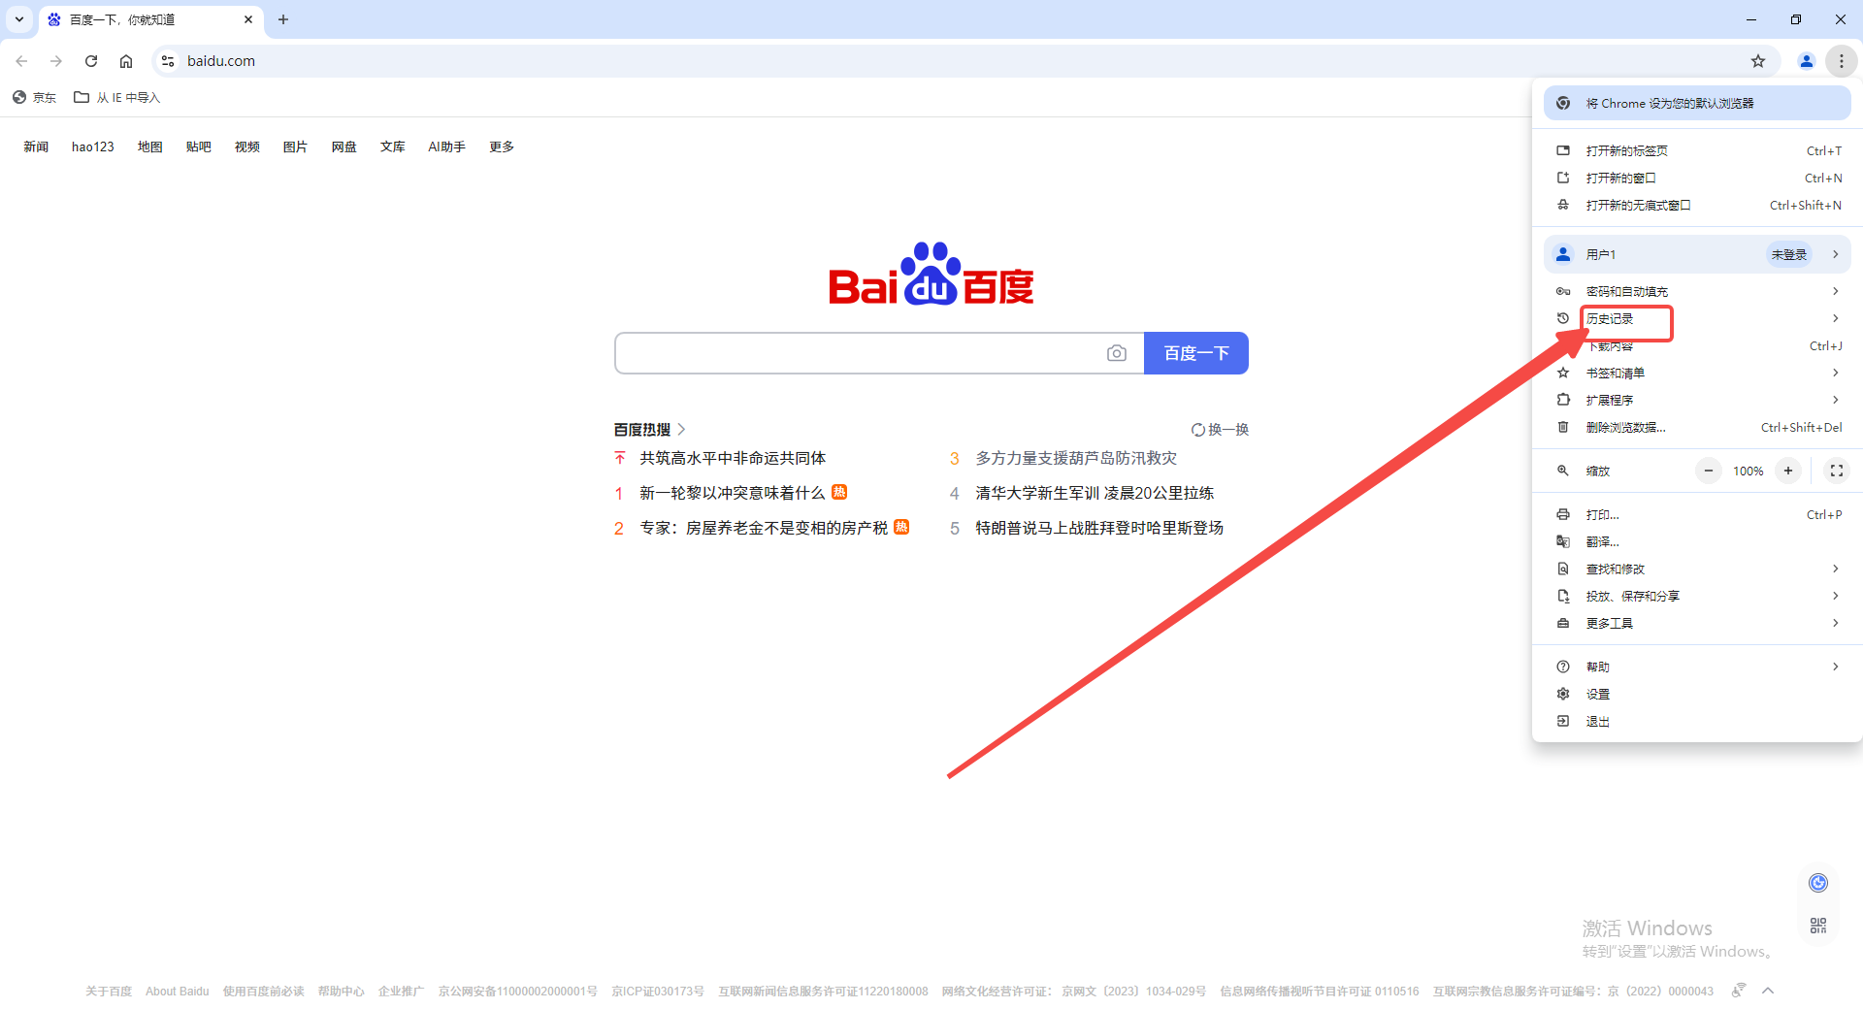Open the 地图 navigation link
This screenshot has height=1009, width=1863.
150,146
